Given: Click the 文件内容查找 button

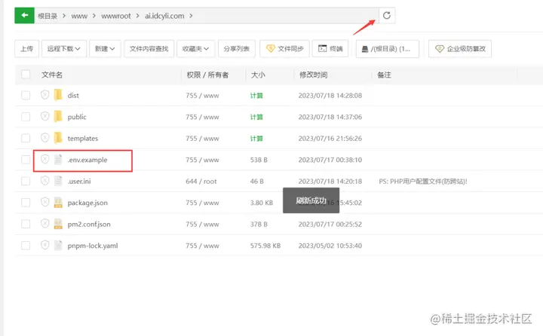Looking at the screenshot, I should tap(149, 48).
